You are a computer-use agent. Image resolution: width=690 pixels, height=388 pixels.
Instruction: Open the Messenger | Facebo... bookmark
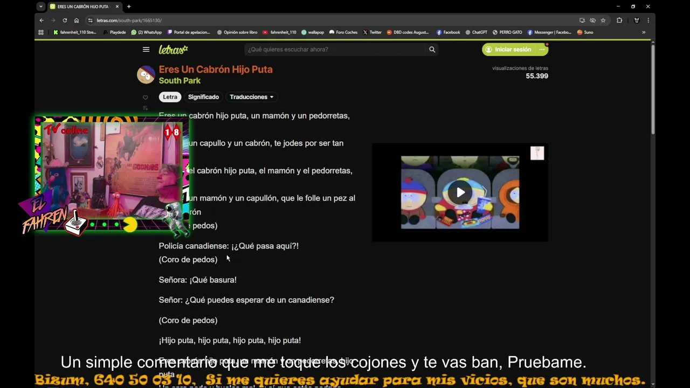click(549, 32)
